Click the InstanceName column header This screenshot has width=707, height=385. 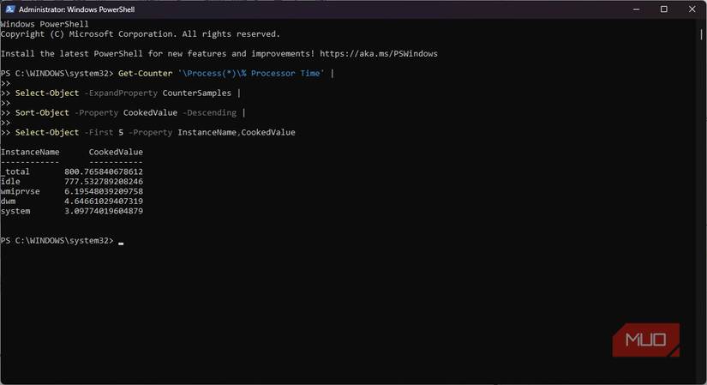(x=30, y=152)
